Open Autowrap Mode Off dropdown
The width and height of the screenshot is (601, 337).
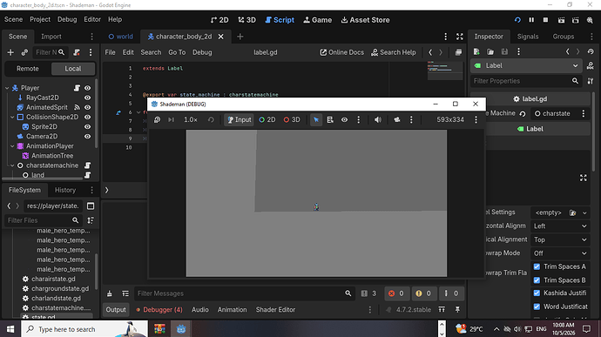(560, 253)
